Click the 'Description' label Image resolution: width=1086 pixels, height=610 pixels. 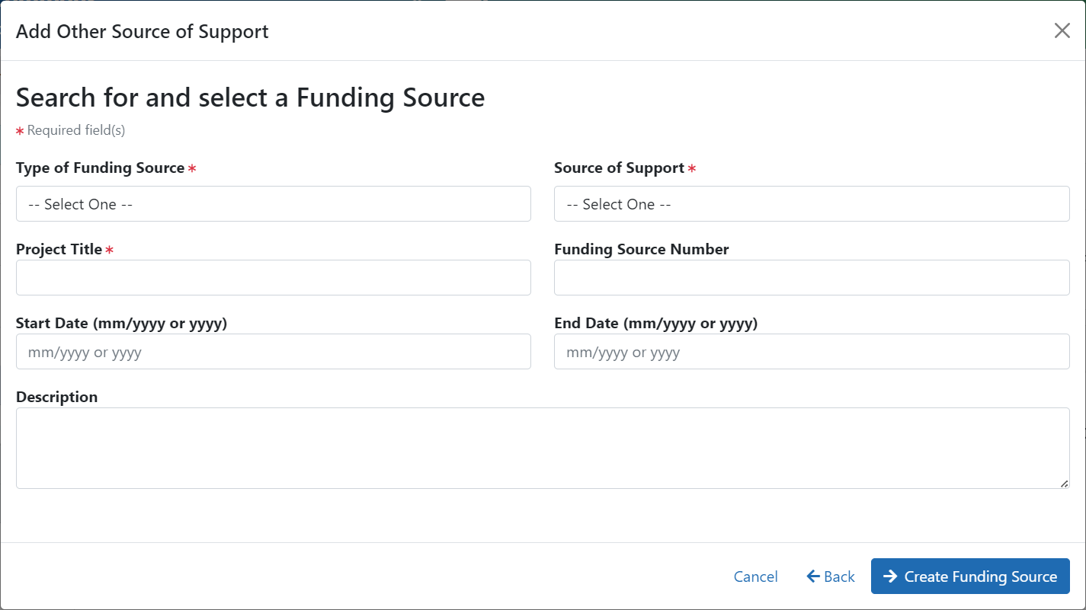pos(56,397)
